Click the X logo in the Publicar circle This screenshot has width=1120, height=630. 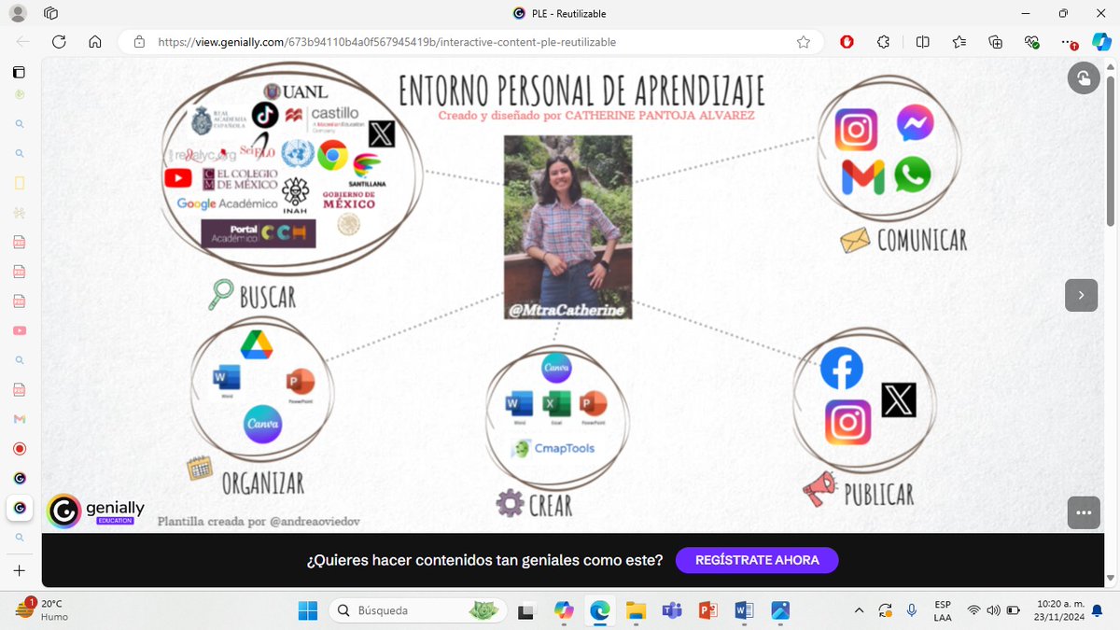coord(899,400)
